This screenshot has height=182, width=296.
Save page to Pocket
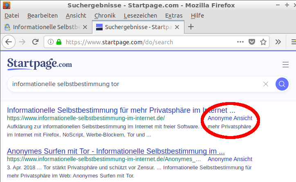(x=251, y=42)
